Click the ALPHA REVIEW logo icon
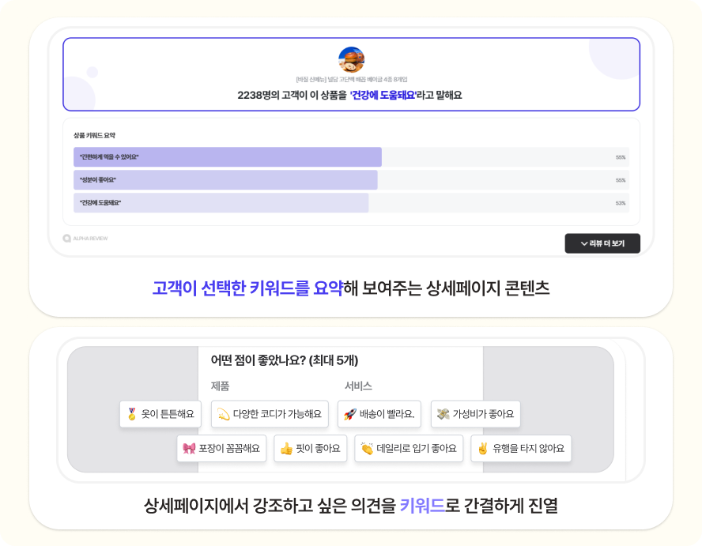 (66, 239)
